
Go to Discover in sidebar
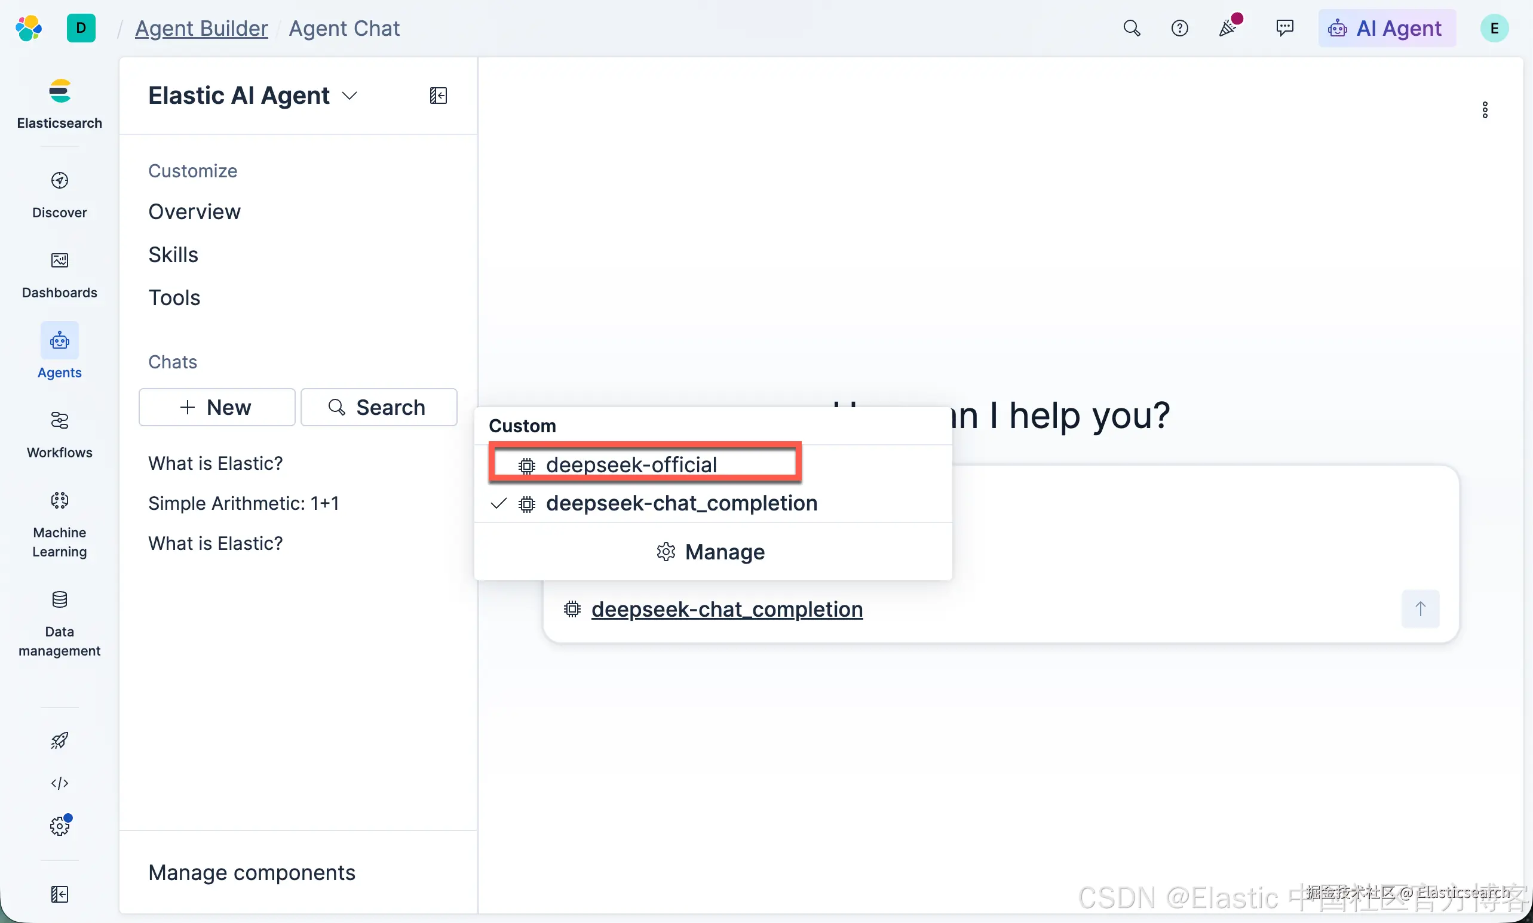click(60, 195)
